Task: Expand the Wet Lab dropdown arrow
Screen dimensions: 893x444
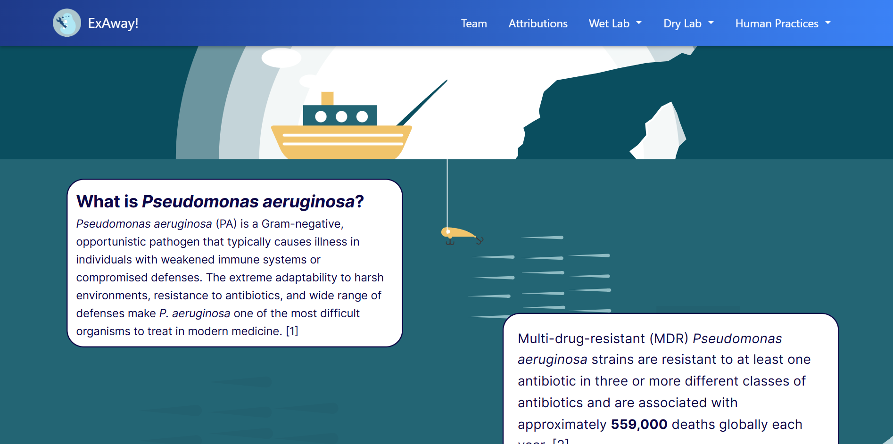Action: tap(639, 23)
